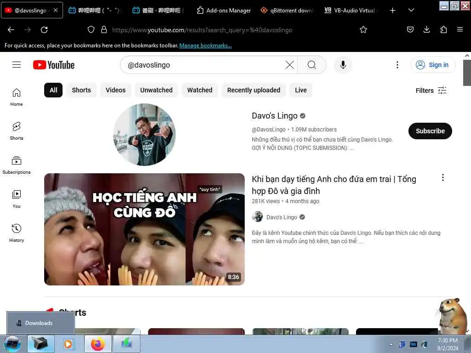
Task: Open Davo's Lingo link under the video
Action: [x=281, y=217]
